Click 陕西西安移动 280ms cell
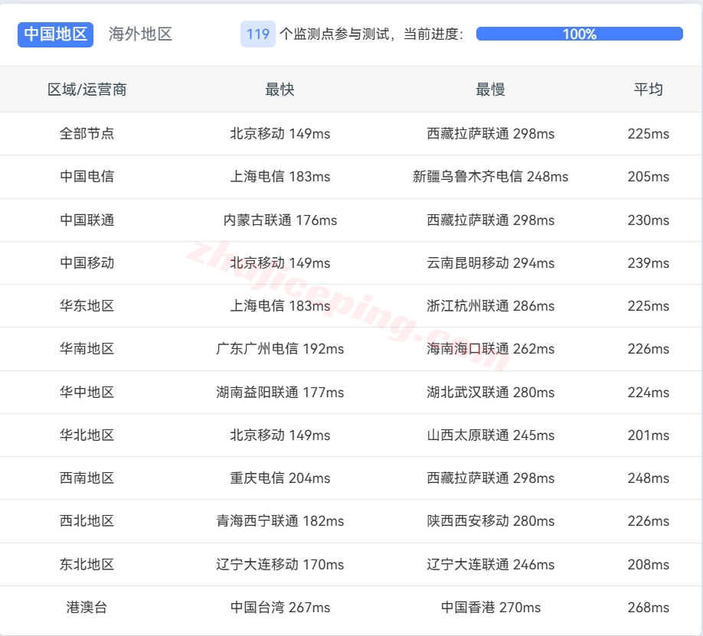 tap(490, 520)
